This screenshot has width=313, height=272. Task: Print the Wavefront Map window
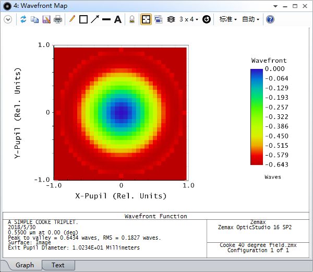[x=58, y=19]
